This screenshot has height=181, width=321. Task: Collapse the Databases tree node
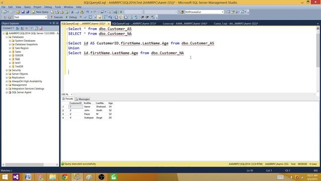click(x=7, y=37)
